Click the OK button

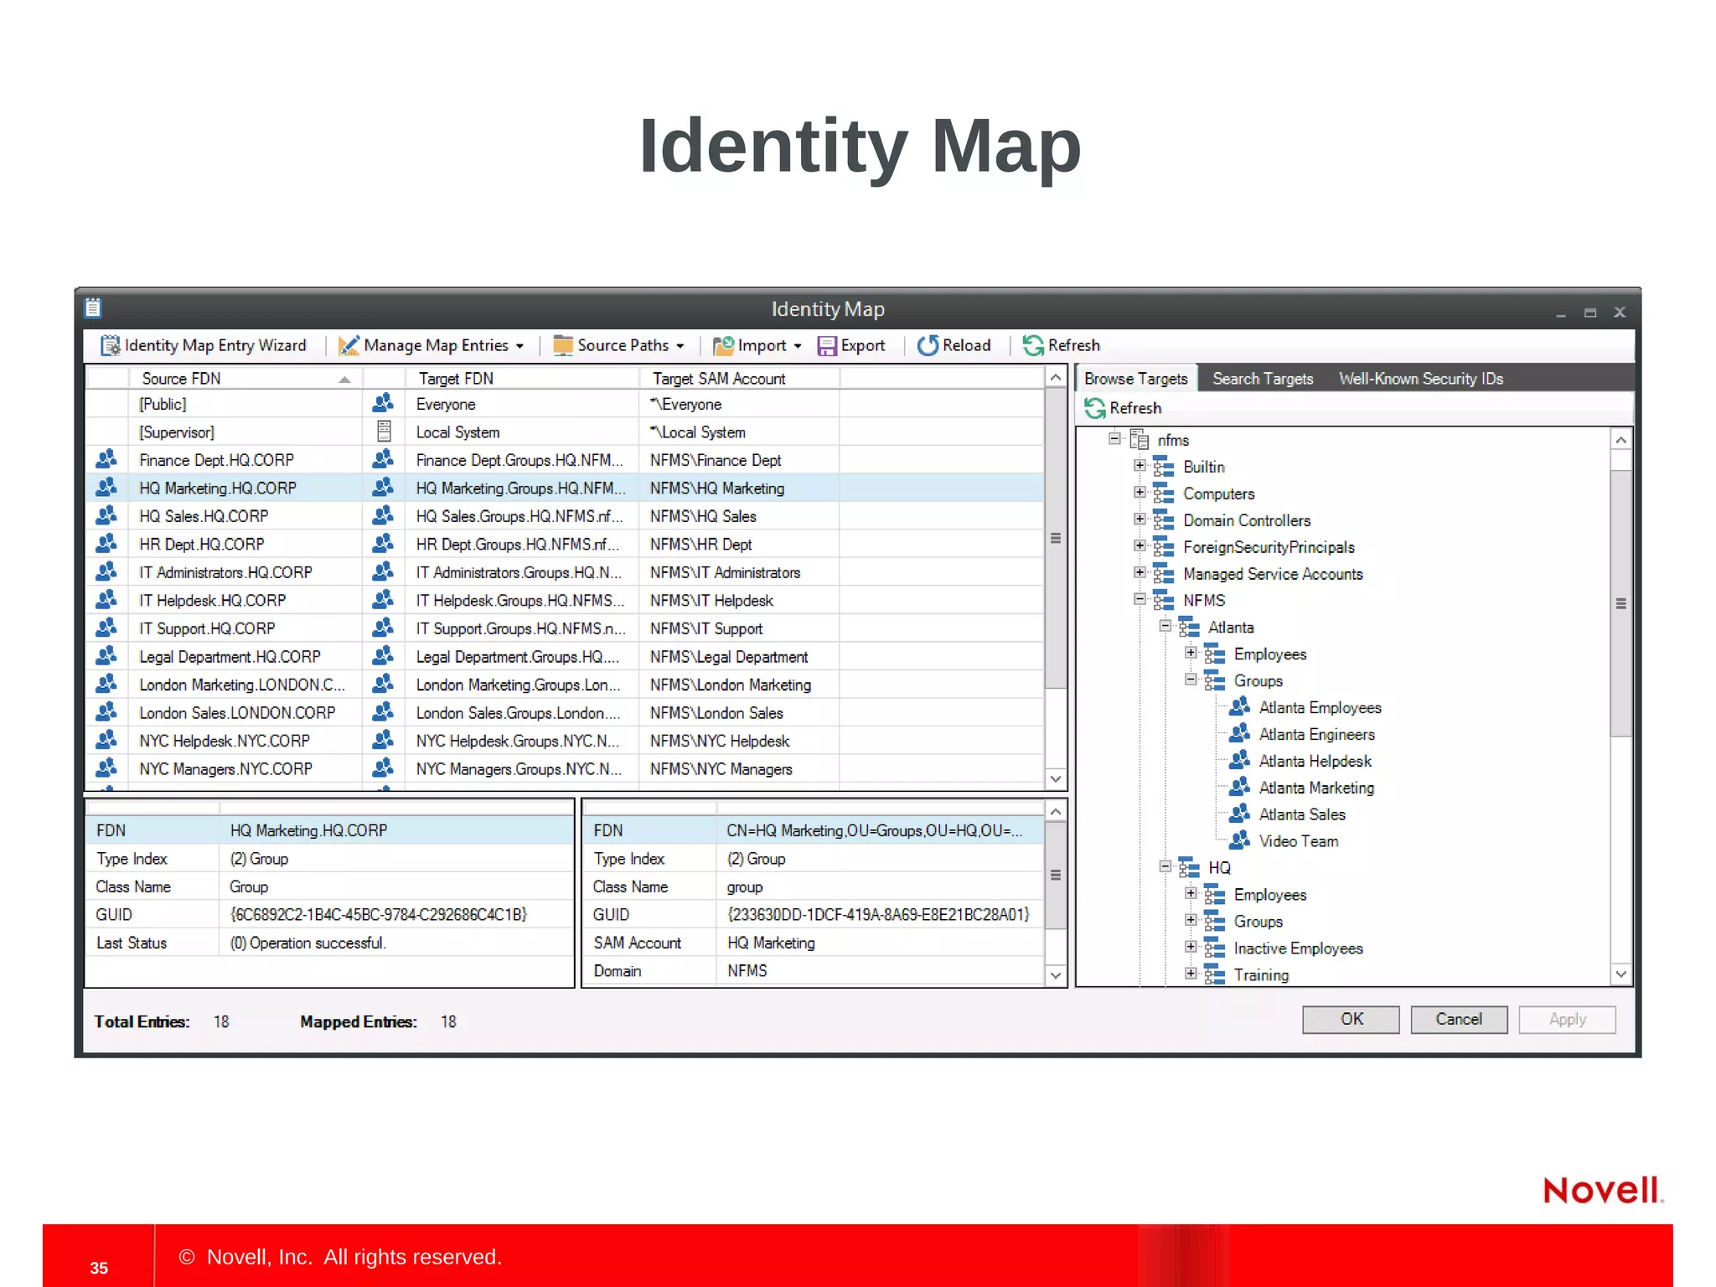[1351, 1020]
